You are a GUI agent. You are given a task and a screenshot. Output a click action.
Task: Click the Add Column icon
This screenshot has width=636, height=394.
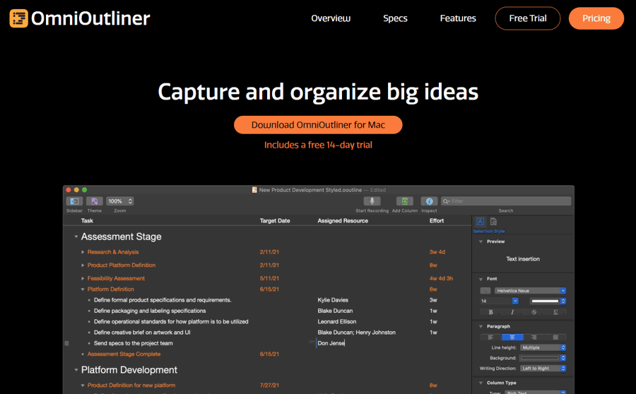click(404, 201)
